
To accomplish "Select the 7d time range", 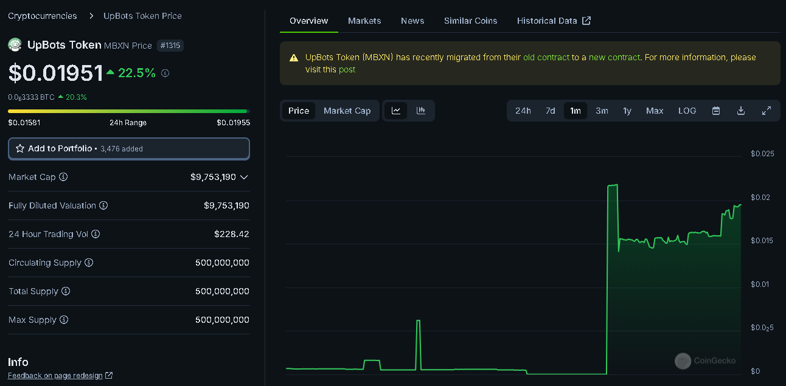I will click(550, 111).
